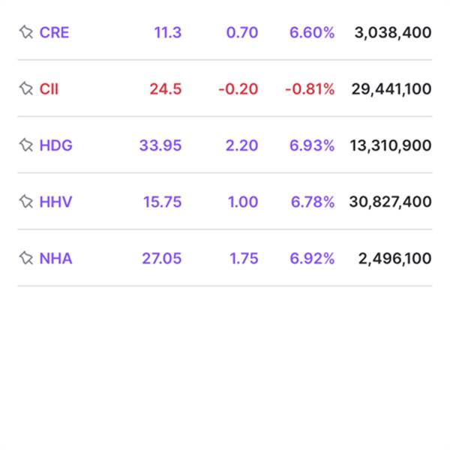Click HHV volume 30,827,400
450x450 pixels.
(x=390, y=202)
